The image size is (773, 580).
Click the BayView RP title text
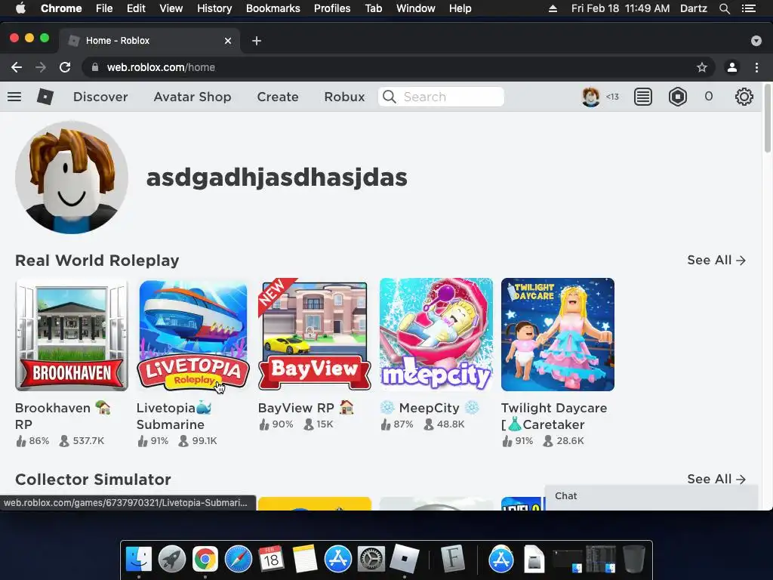pos(306,408)
